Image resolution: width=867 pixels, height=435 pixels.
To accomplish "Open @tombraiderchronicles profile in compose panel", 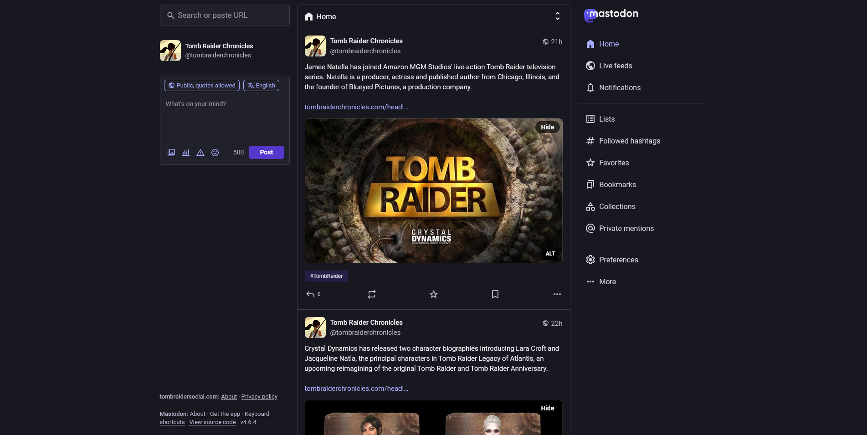I will [218, 55].
